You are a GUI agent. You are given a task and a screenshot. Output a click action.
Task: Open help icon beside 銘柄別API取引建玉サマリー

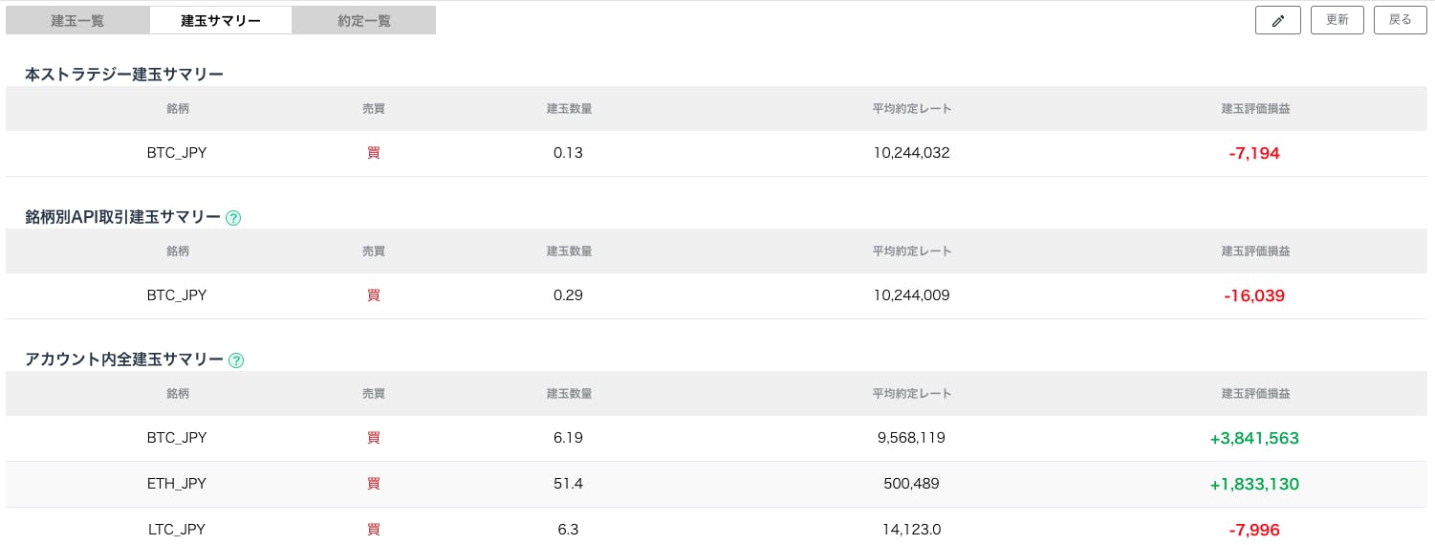point(233,218)
